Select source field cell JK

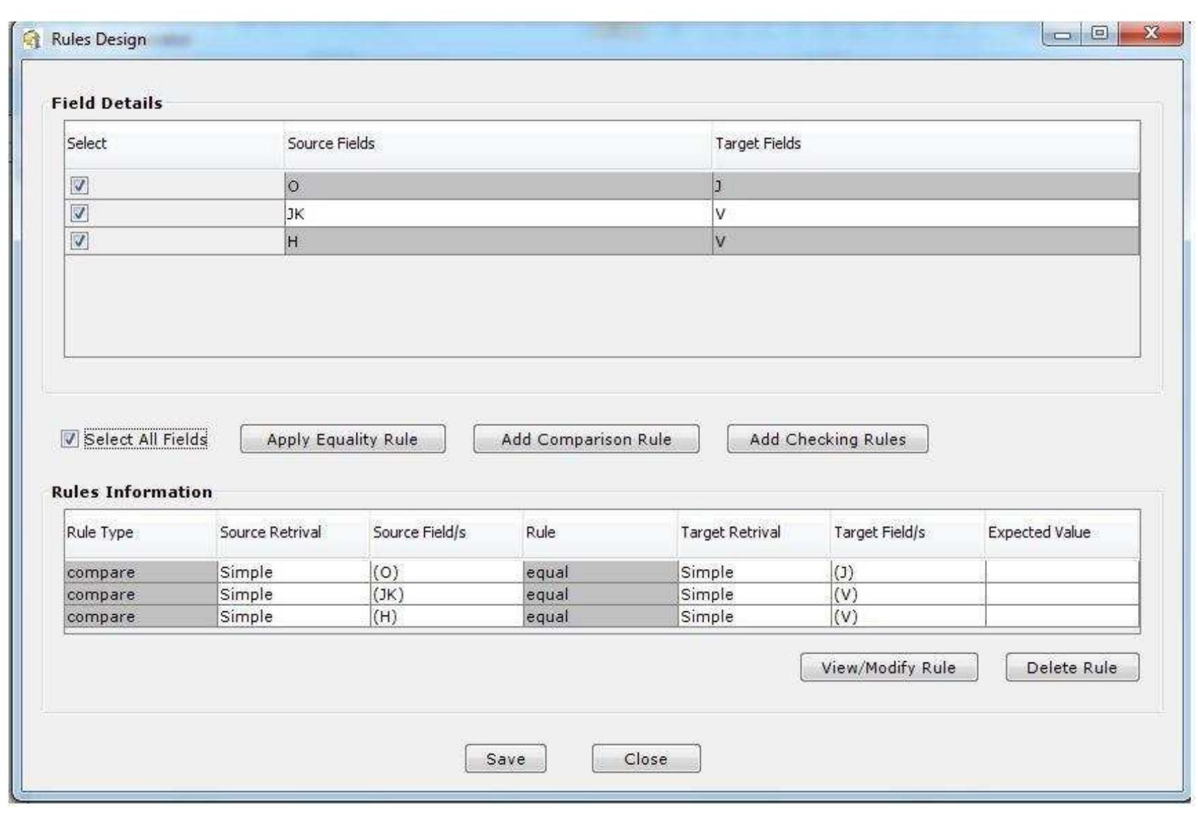pyautogui.click(x=498, y=214)
